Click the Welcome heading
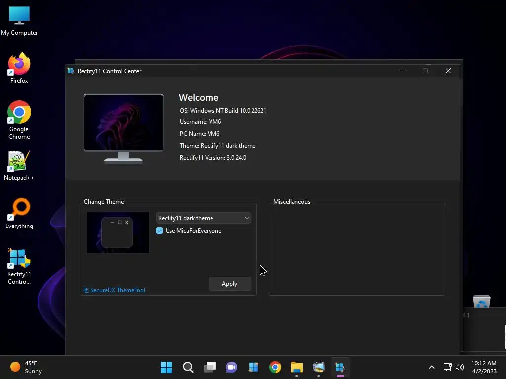506x379 pixels. tap(199, 97)
